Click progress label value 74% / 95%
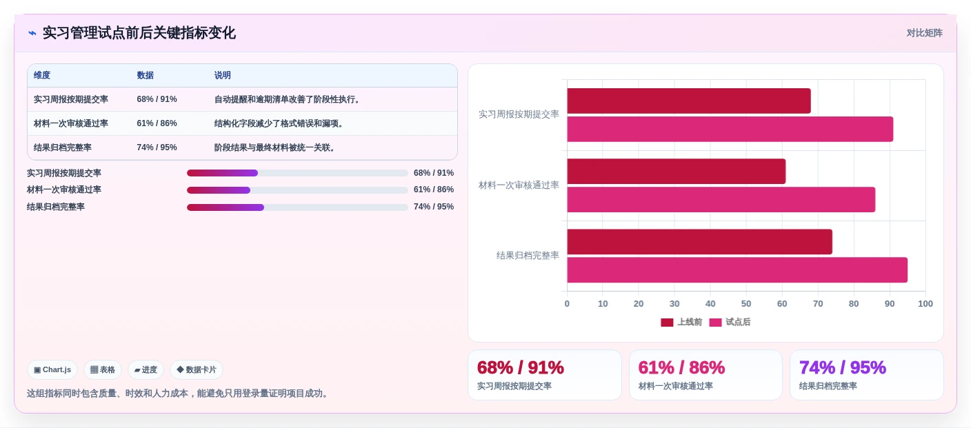 click(434, 207)
